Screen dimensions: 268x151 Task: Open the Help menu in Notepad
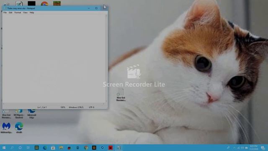coord(32,13)
